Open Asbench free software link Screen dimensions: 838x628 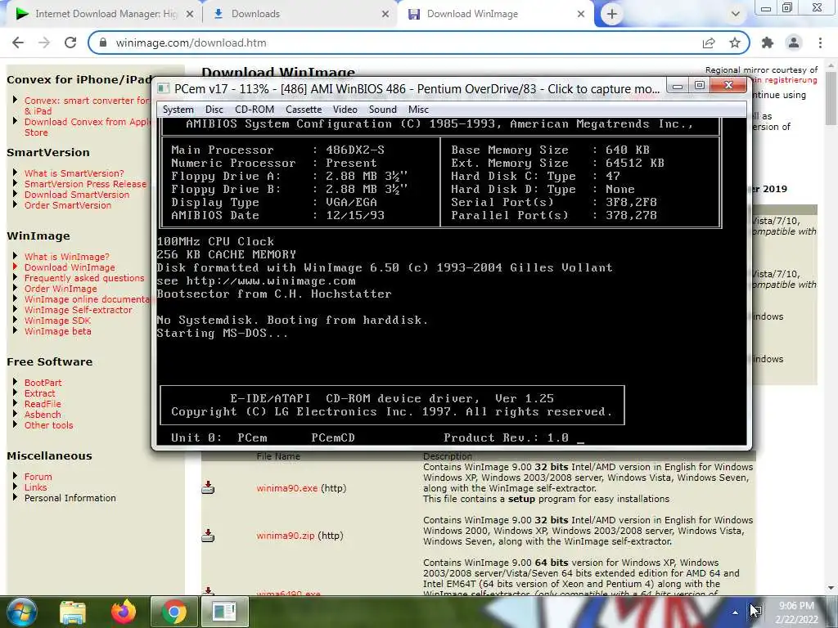[43, 415]
